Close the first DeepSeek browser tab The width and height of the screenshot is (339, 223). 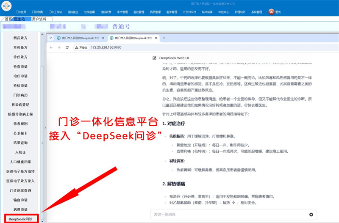(103, 38)
